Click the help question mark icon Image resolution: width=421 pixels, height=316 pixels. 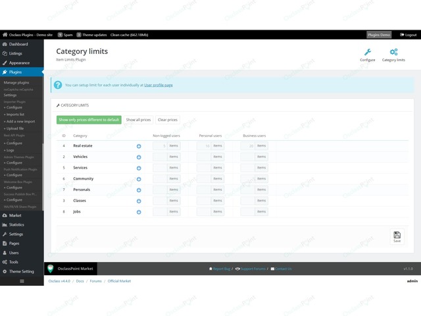tap(58, 85)
